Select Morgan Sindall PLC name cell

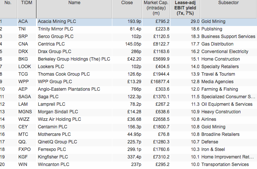point(58,112)
